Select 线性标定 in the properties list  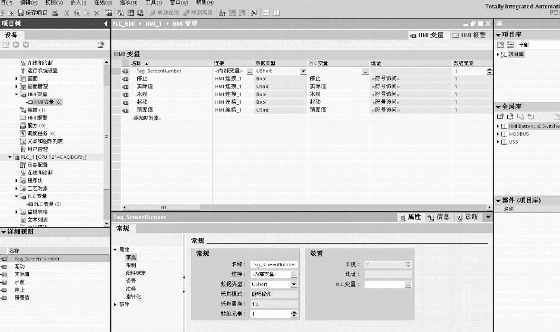(136, 273)
